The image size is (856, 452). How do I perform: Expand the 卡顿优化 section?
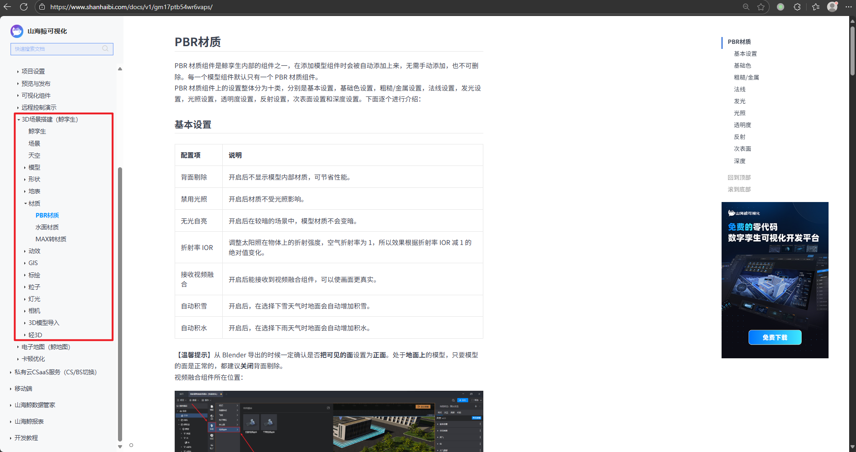(x=18, y=359)
